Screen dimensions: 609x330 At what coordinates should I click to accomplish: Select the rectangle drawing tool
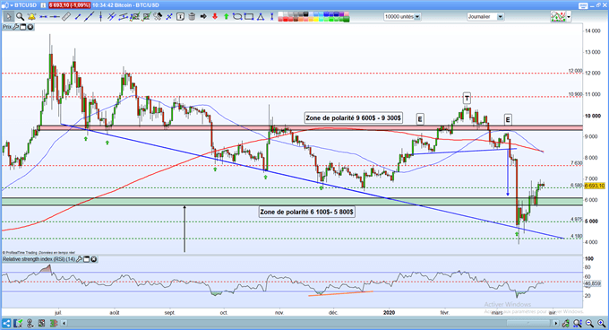click(x=249, y=16)
